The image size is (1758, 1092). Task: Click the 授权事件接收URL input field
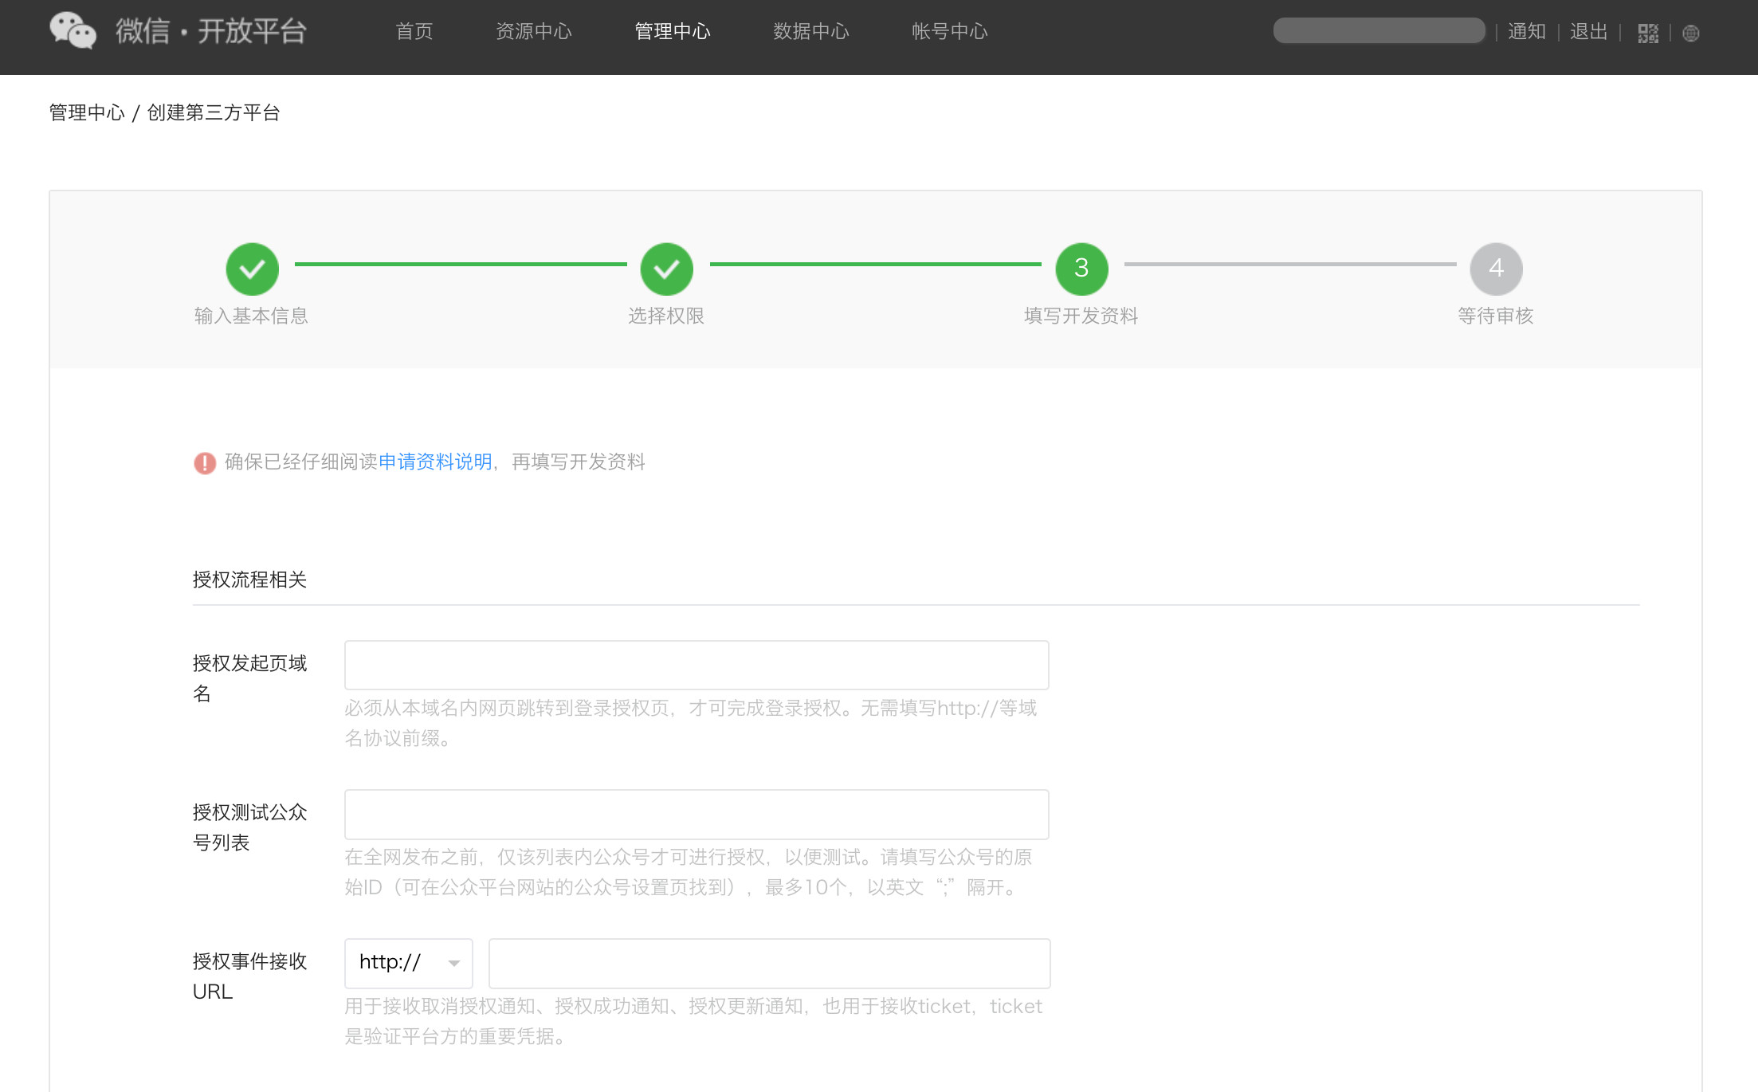tap(768, 963)
